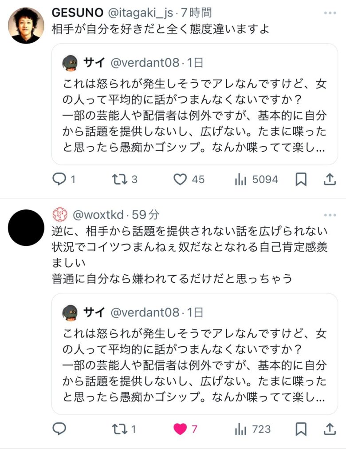Open more options for @woxtkd's post
The width and height of the screenshot is (346, 449).
(x=330, y=215)
